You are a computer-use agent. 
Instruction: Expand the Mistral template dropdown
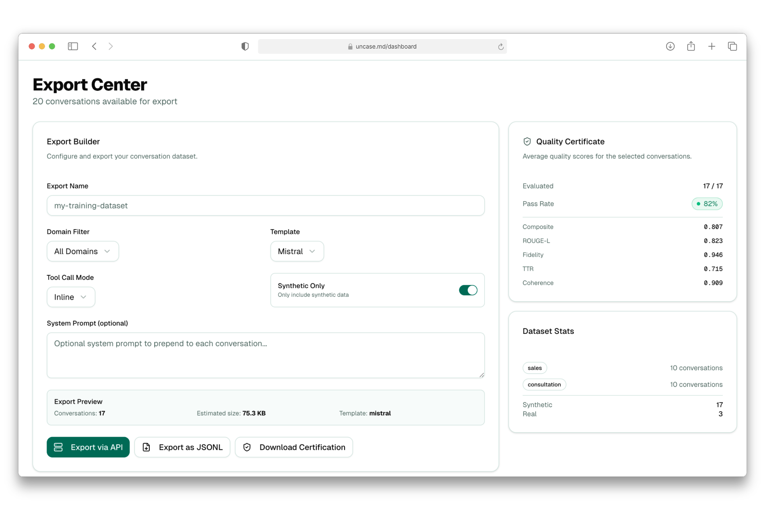pos(297,251)
